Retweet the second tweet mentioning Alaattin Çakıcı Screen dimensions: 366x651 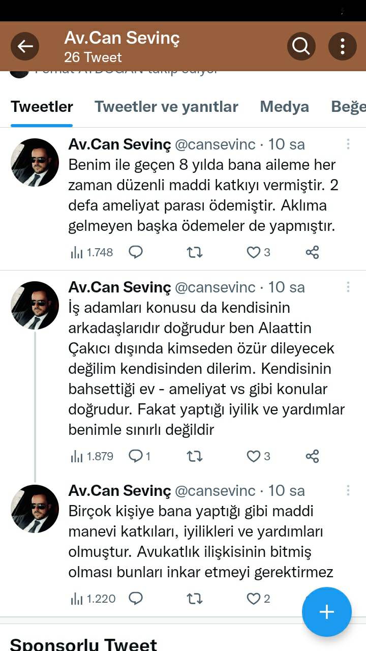[x=194, y=456]
